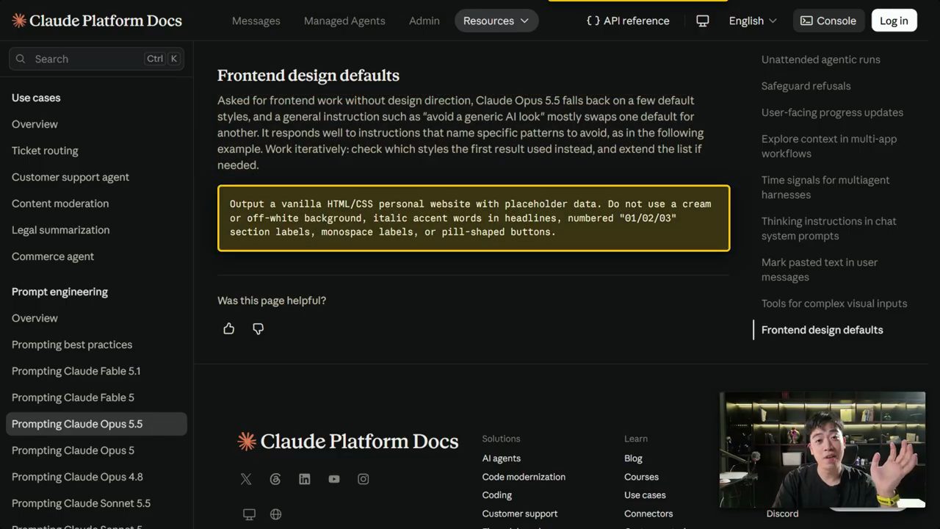
Task: Click the Console button
Action: click(x=828, y=21)
